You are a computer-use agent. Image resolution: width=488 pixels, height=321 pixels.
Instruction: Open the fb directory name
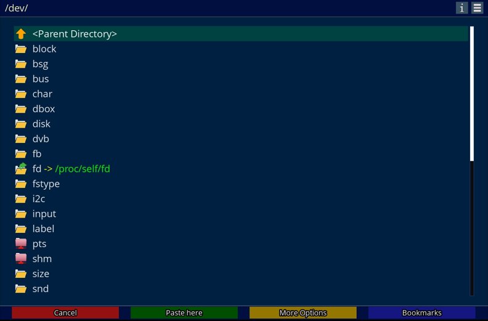pos(37,154)
